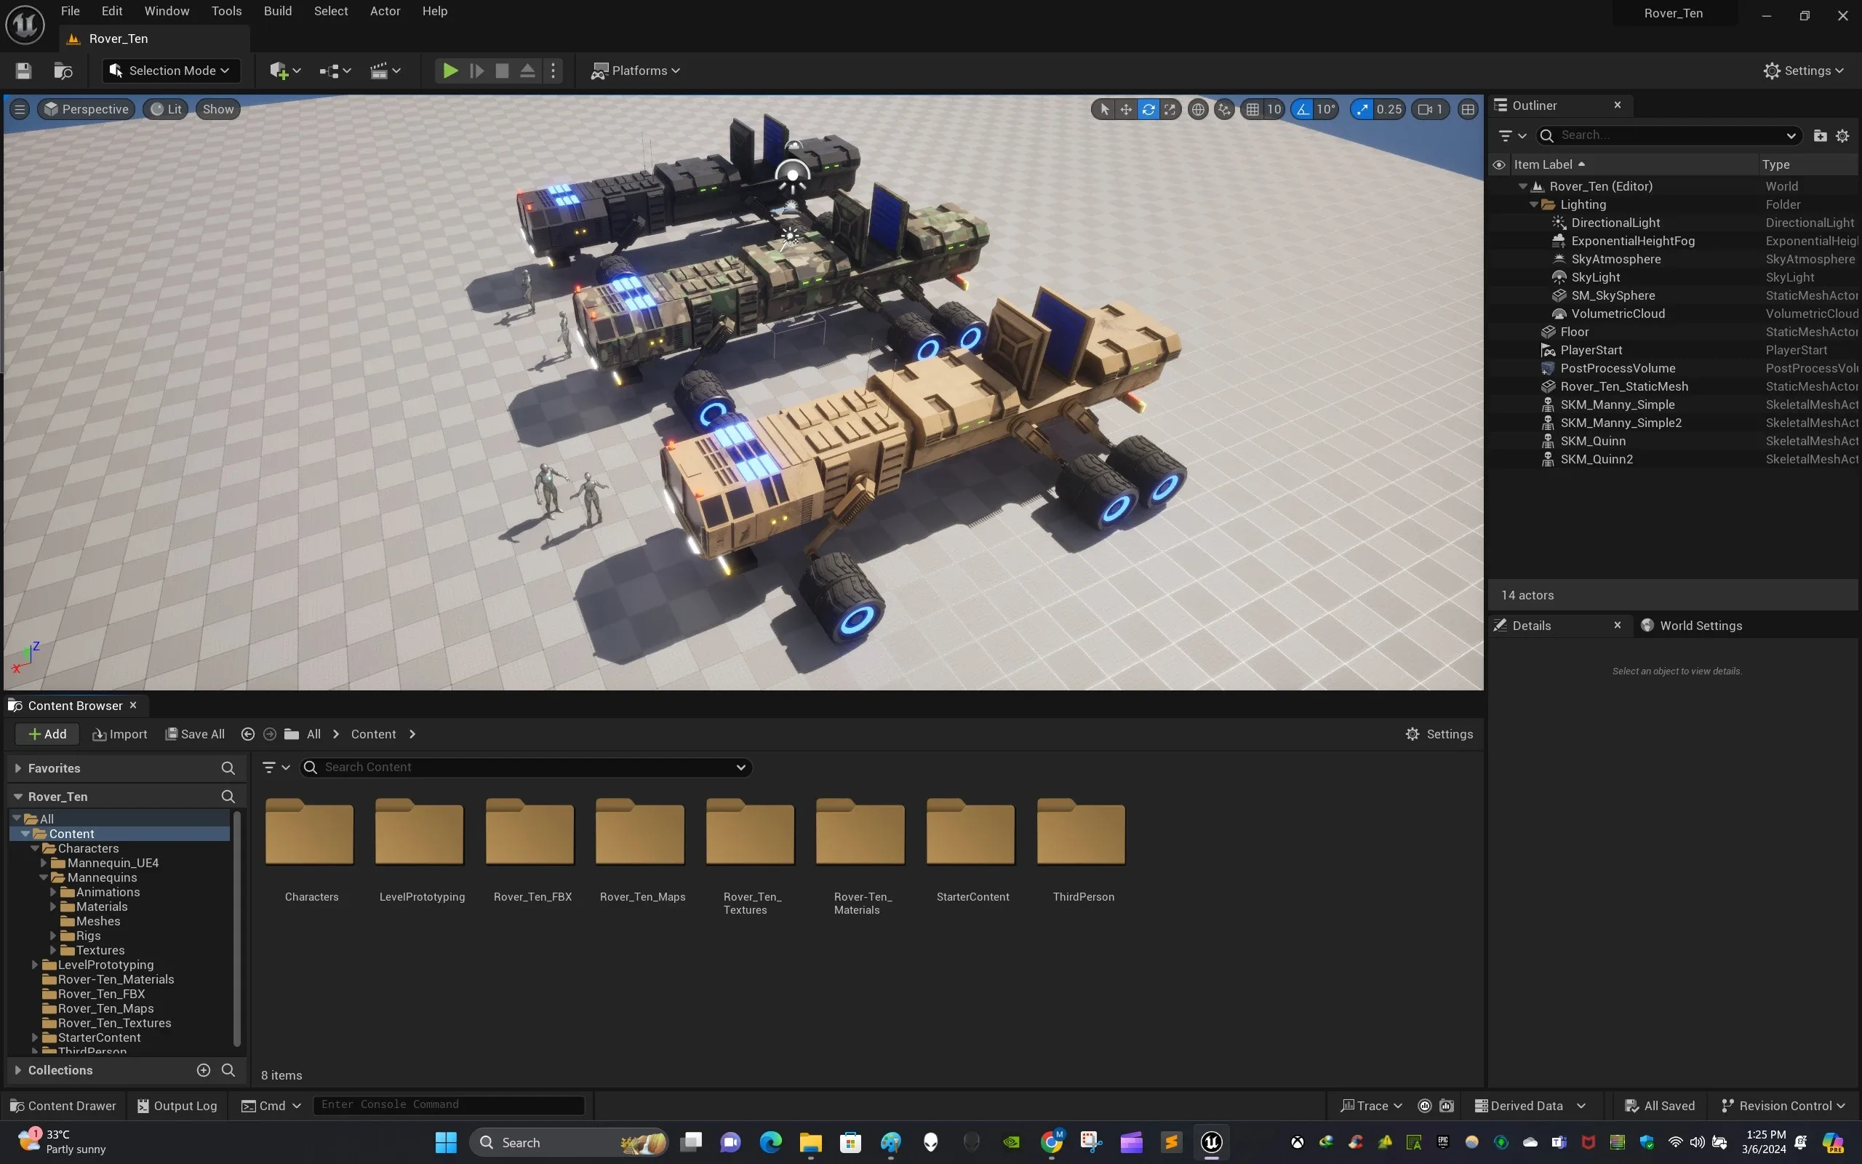
Task: Open the Lit view mode menu
Action: [166, 109]
